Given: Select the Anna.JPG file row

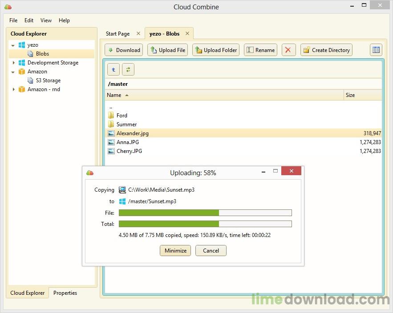Looking at the screenshot, I should coord(243,142).
